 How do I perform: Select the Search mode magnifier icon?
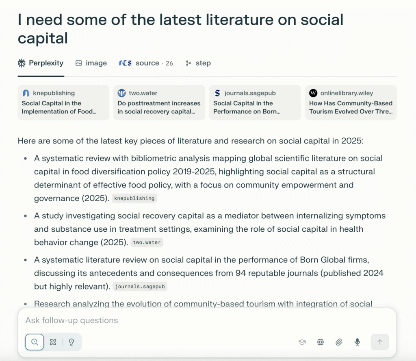[x=35, y=342]
